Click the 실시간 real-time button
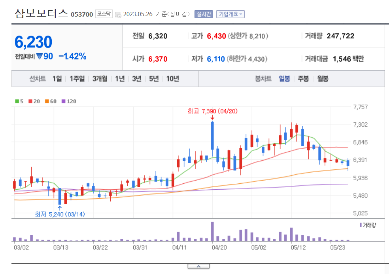 (204, 14)
